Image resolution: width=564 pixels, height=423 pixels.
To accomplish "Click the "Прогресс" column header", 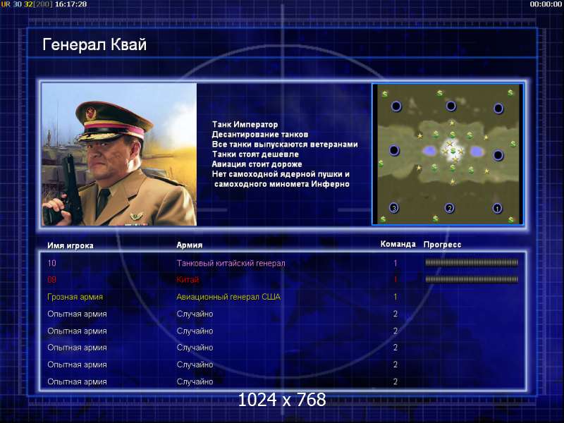I will (x=442, y=245).
